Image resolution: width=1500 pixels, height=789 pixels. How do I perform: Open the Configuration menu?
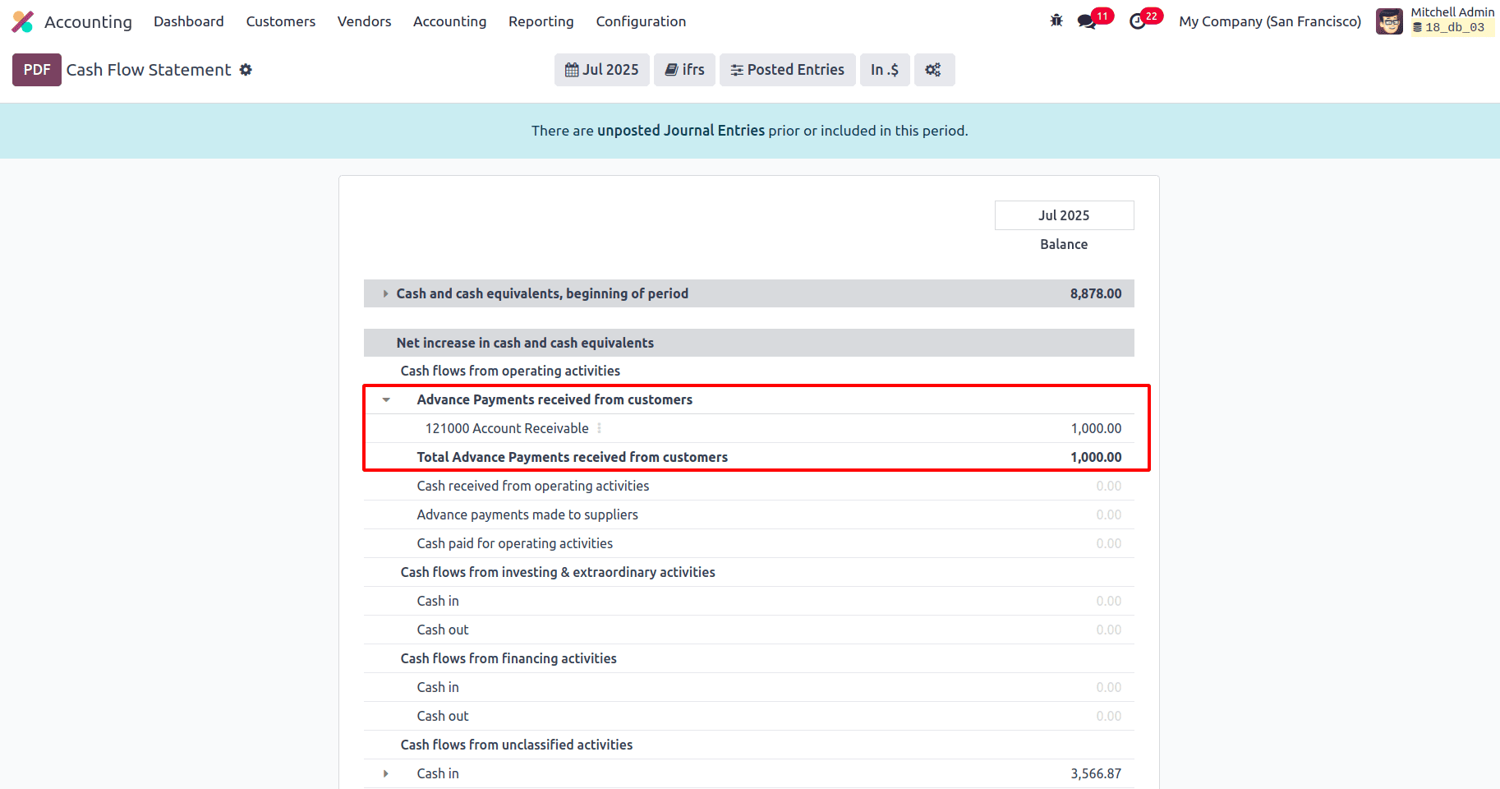pos(641,21)
